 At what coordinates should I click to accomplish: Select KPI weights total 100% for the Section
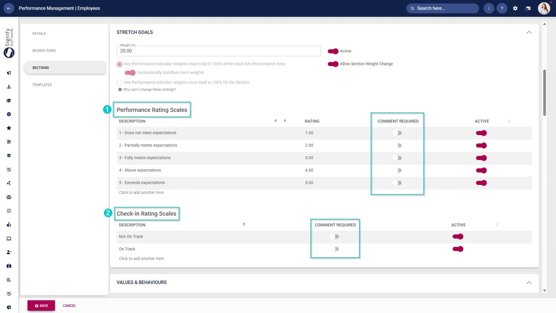pos(119,83)
